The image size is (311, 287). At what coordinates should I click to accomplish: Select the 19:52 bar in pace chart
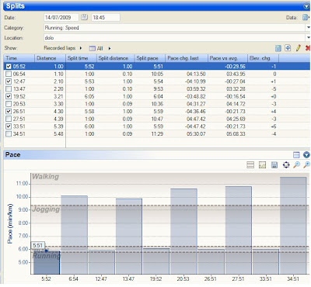click(156, 261)
